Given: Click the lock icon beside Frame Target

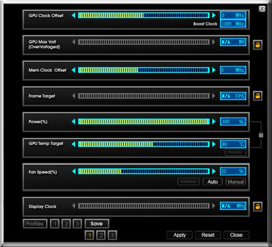Looking at the screenshot, I should click(x=257, y=96).
